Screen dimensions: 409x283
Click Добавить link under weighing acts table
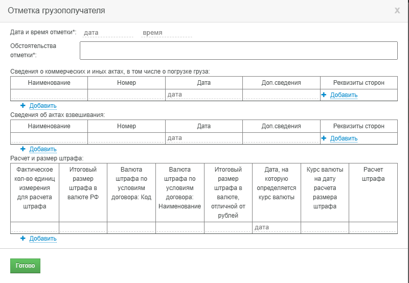(43, 149)
